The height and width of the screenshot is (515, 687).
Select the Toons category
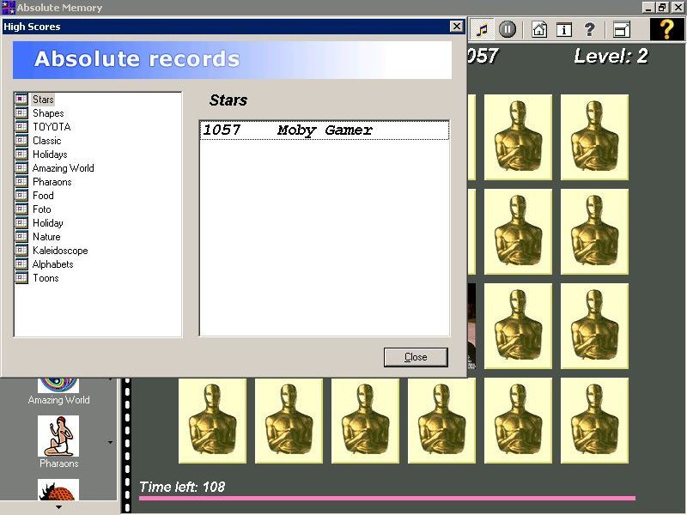click(45, 277)
